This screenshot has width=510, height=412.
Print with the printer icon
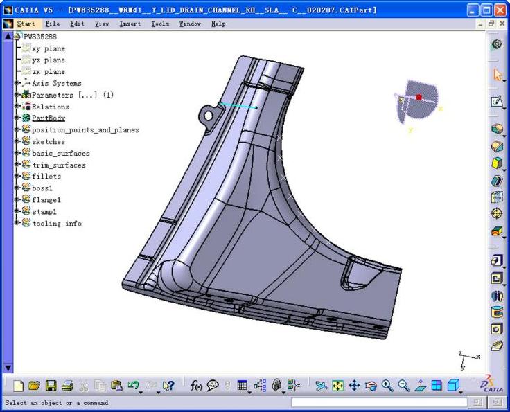67,386
